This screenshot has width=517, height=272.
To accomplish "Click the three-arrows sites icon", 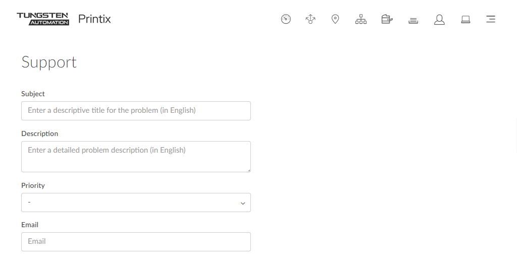I will point(311,20).
